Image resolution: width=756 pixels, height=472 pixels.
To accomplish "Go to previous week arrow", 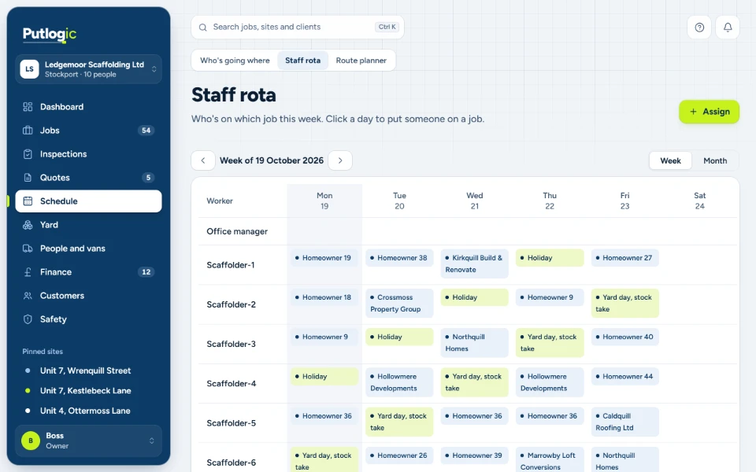I will [203, 160].
